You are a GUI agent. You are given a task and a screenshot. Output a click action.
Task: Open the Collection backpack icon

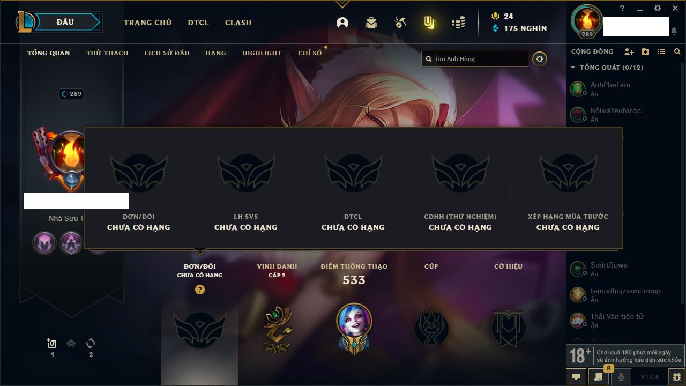point(371,23)
